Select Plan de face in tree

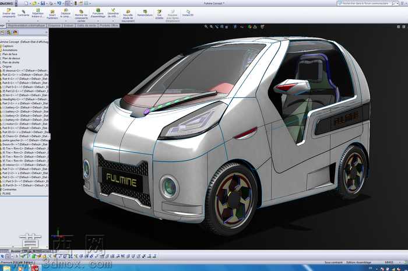click(10, 54)
